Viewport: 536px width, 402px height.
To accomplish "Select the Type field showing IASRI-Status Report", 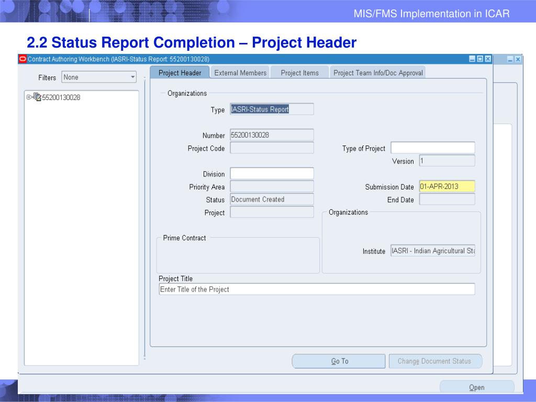I will 272,109.
